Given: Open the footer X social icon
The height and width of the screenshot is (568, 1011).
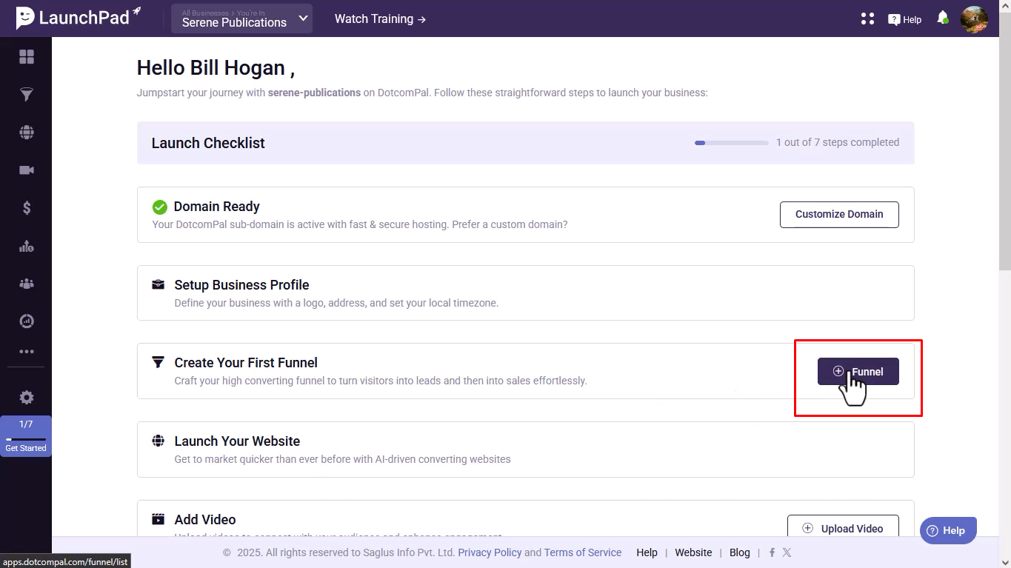Looking at the screenshot, I should tap(787, 552).
